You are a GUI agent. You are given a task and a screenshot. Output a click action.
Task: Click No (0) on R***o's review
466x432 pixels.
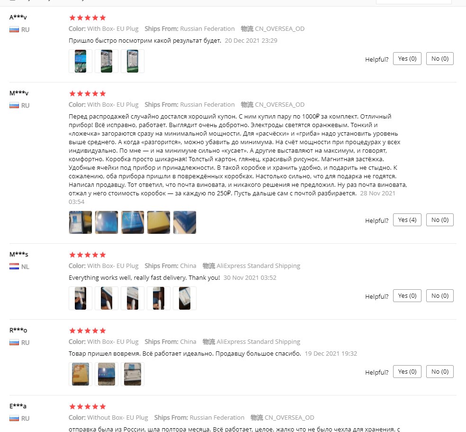pyautogui.click(x=440, y=372)
